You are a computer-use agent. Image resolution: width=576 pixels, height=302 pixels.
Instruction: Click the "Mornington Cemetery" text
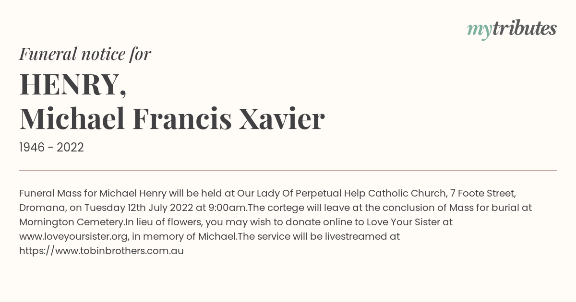click(x=72, y=222)
